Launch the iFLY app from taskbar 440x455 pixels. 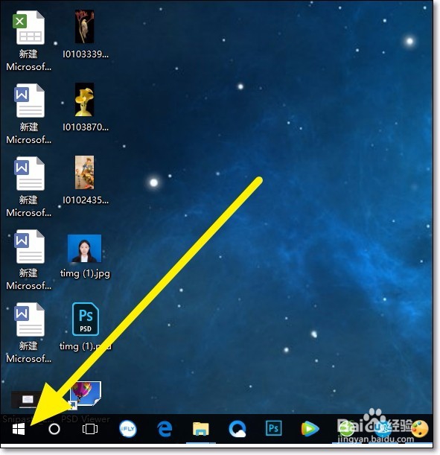tap(127, 429)
